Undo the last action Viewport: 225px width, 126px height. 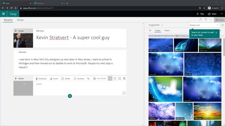click(x=206, y=20)
